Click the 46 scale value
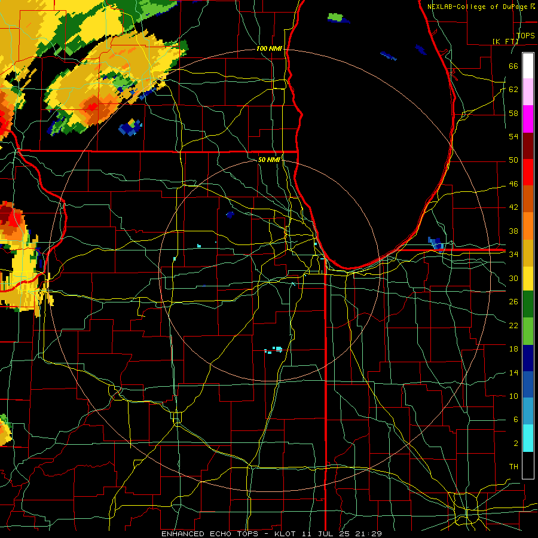Viewport: 538px width, 538px height. (x=513, y=184)
